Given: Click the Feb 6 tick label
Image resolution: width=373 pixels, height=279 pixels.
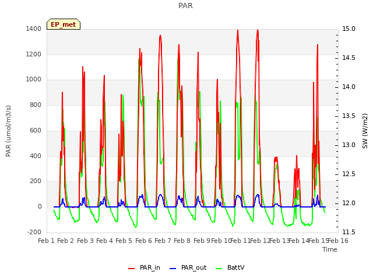Looking at the screenshot, I should click(143, 241).
